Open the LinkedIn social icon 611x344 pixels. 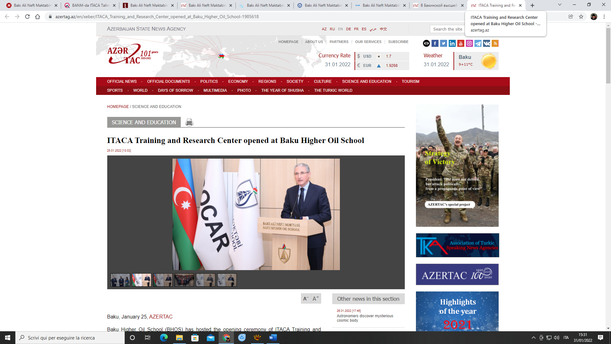[x=452, y=43]
